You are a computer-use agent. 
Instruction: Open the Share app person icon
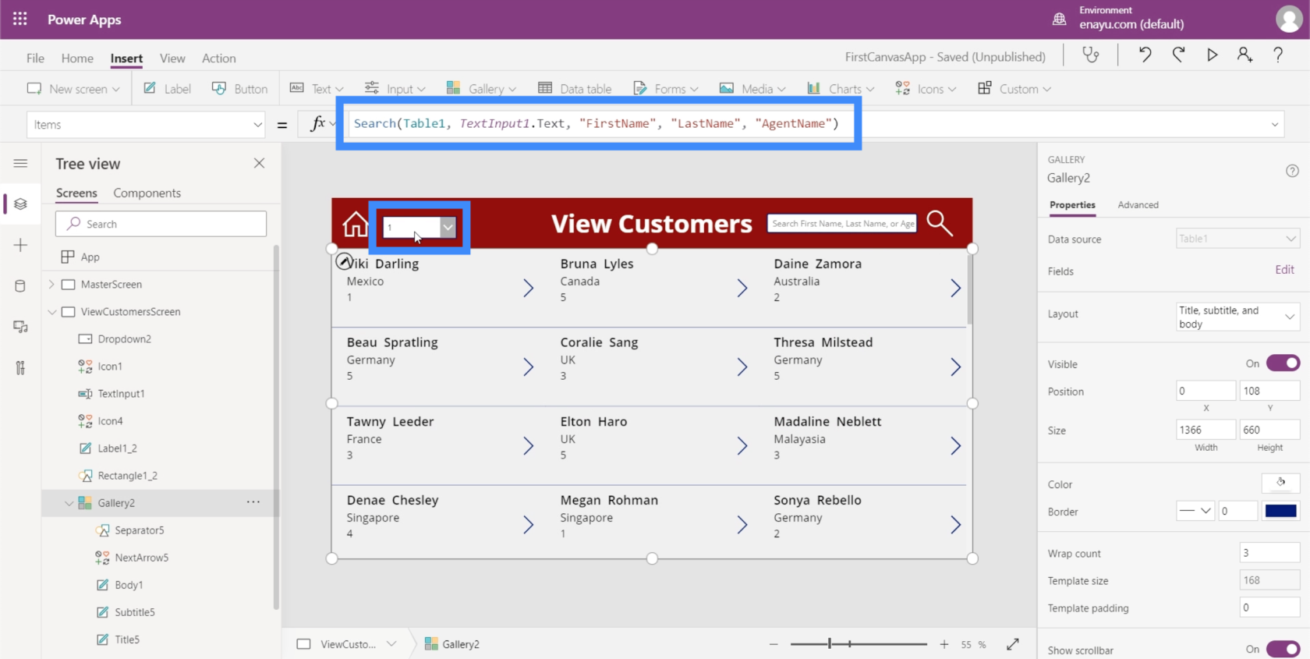point(1244,55)
